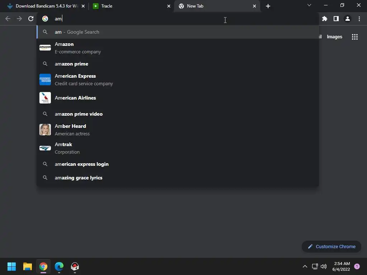Open the Google apps grid
367x275 pixels.
[x=355, y=37]
